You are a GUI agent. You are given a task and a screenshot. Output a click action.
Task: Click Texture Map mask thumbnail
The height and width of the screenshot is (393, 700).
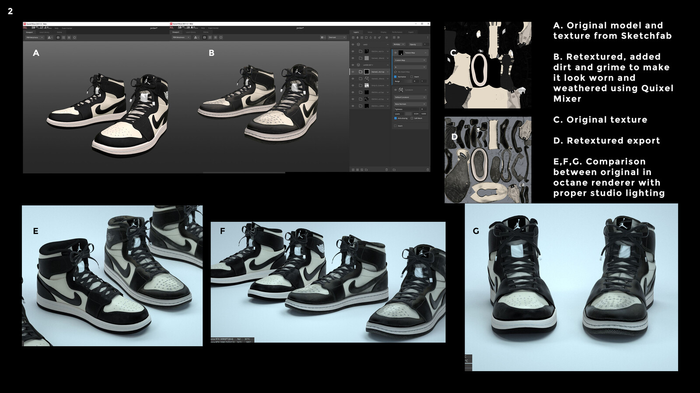click(x=401, y=53)
